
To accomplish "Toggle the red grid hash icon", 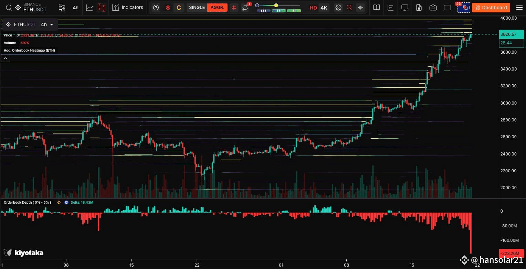I will tap(234, 8).
